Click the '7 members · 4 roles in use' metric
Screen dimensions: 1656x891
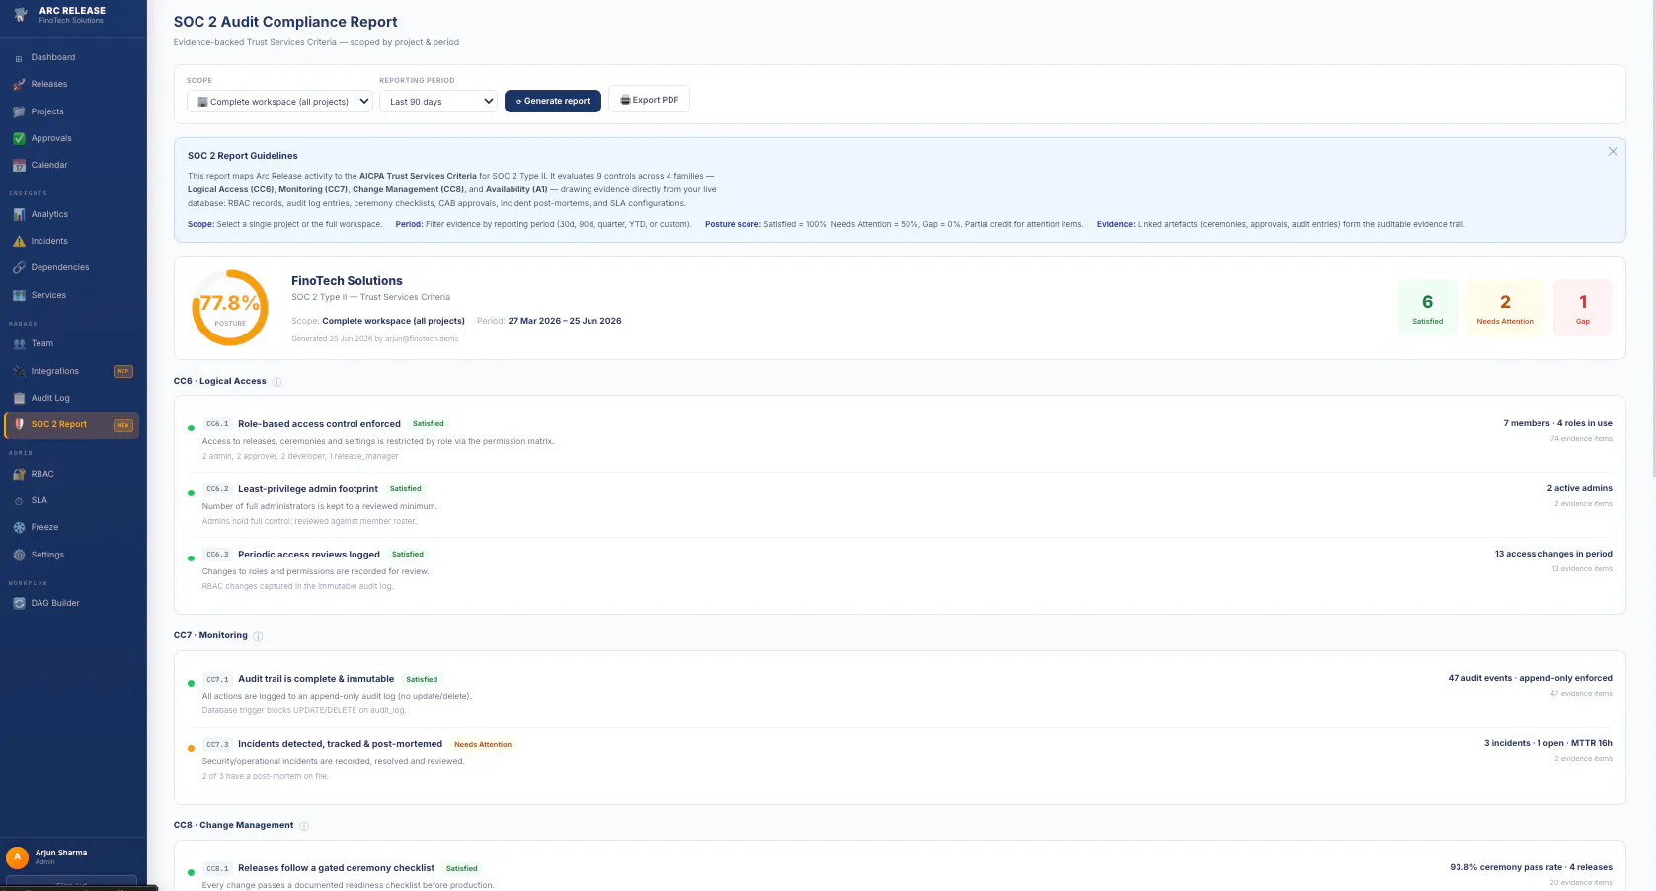[1557, 423]
